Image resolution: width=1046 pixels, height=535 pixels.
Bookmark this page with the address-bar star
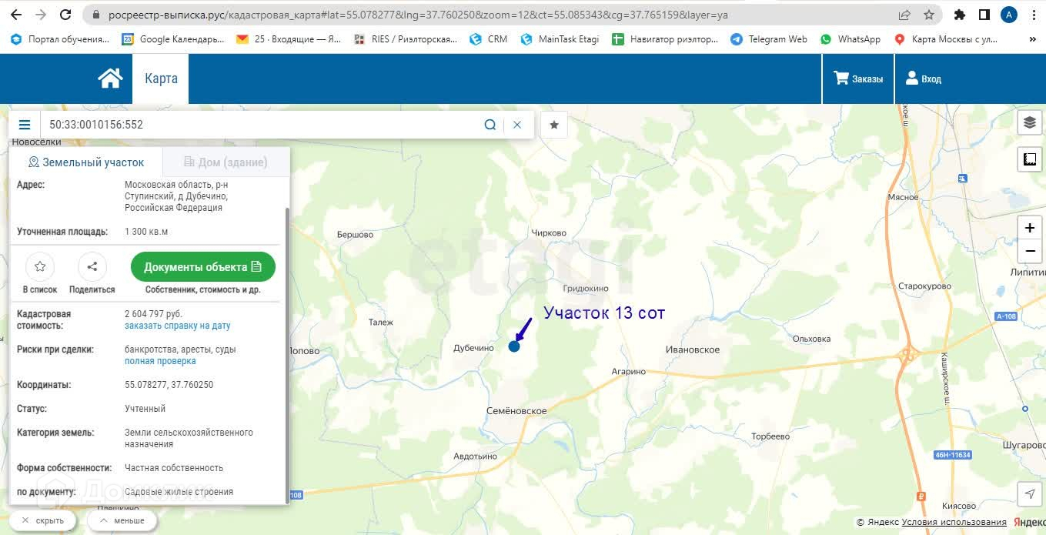pyautogui.click(x=929, y=15)
